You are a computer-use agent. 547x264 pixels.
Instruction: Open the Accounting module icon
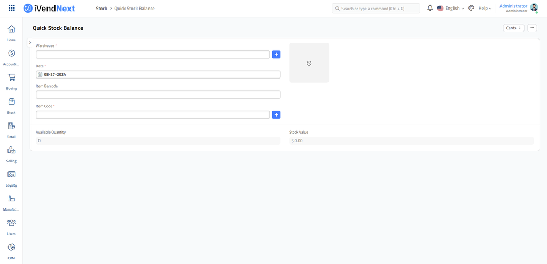(x=11, y=53)
